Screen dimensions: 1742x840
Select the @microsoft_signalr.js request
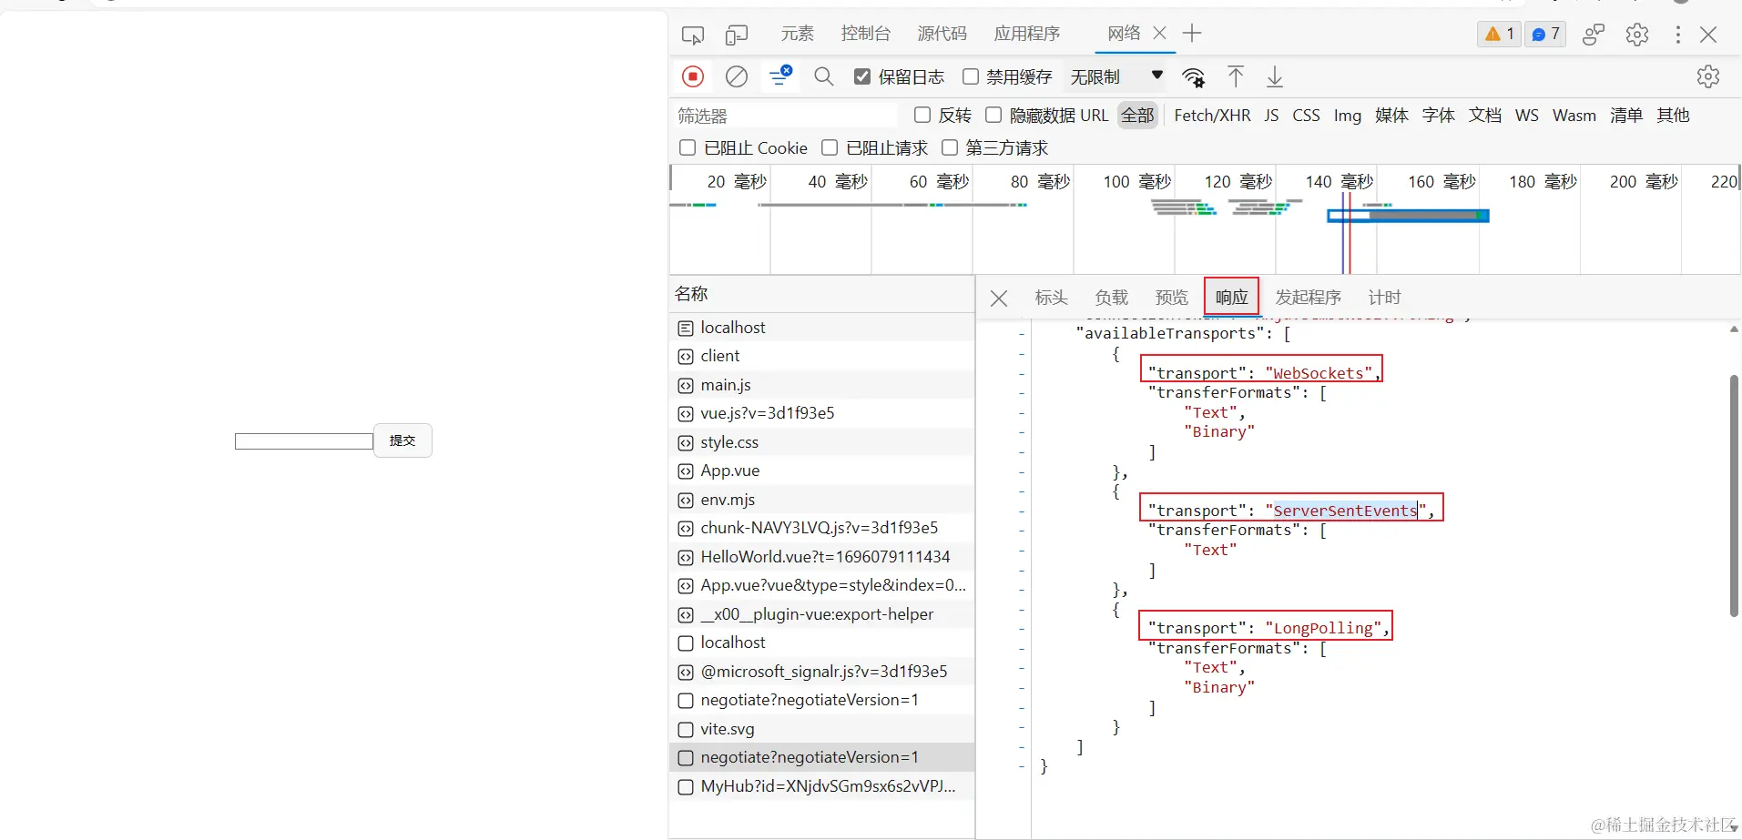822,672
